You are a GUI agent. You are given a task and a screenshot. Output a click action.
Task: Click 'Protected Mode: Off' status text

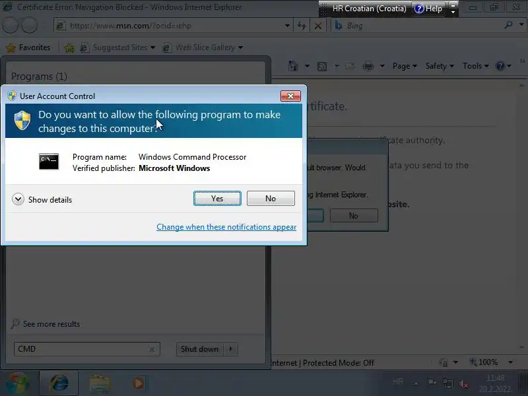coord(339,363)
